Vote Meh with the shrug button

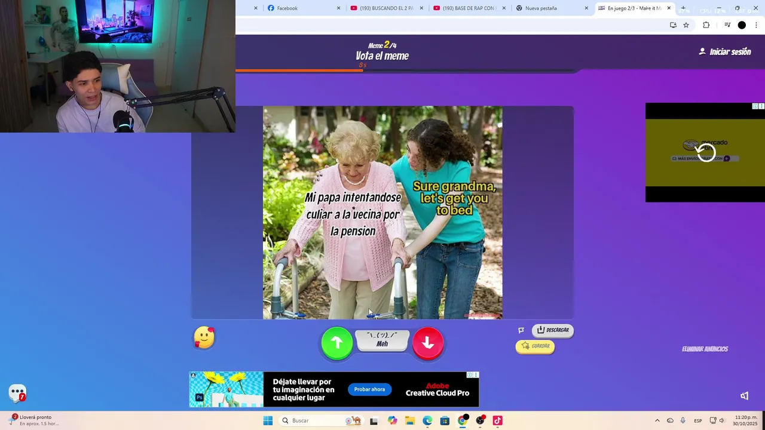coord(382,340)
